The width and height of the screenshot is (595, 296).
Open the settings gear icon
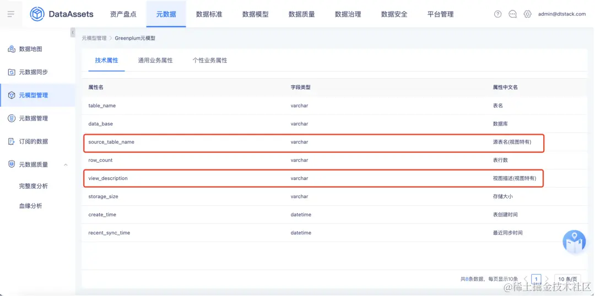pyautogui.click(x=527, y=14)
